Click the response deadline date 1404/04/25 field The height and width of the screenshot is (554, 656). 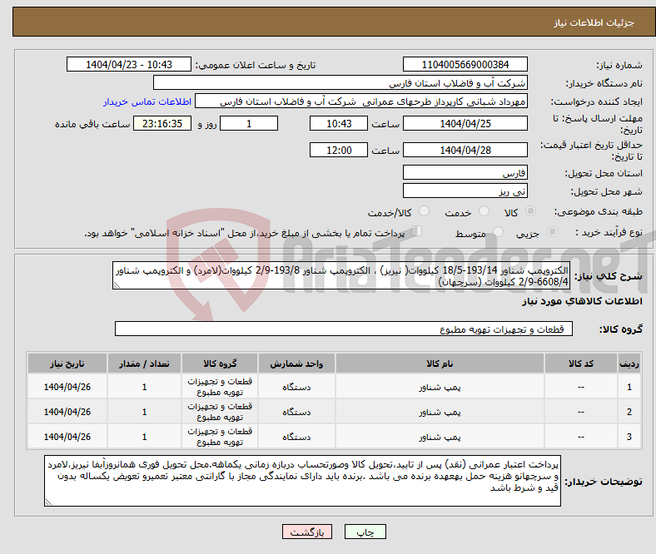pos(465,123)
